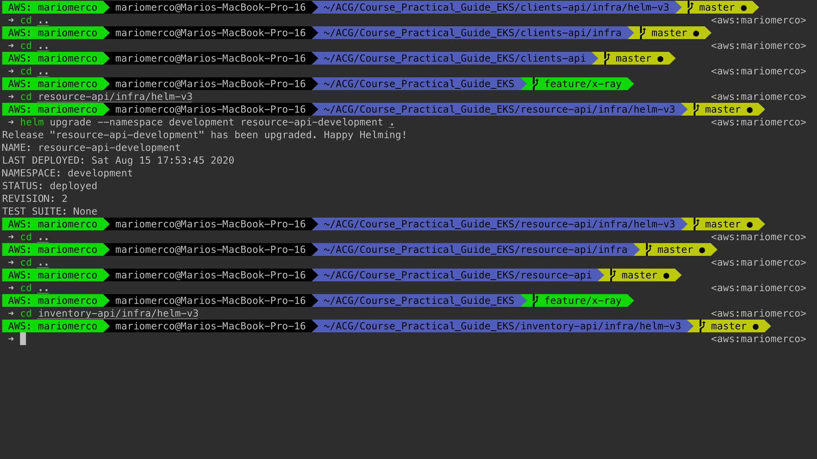Click the LAST DEPLOYED timestamp text

pyautogui.click(x=163, y=160)
